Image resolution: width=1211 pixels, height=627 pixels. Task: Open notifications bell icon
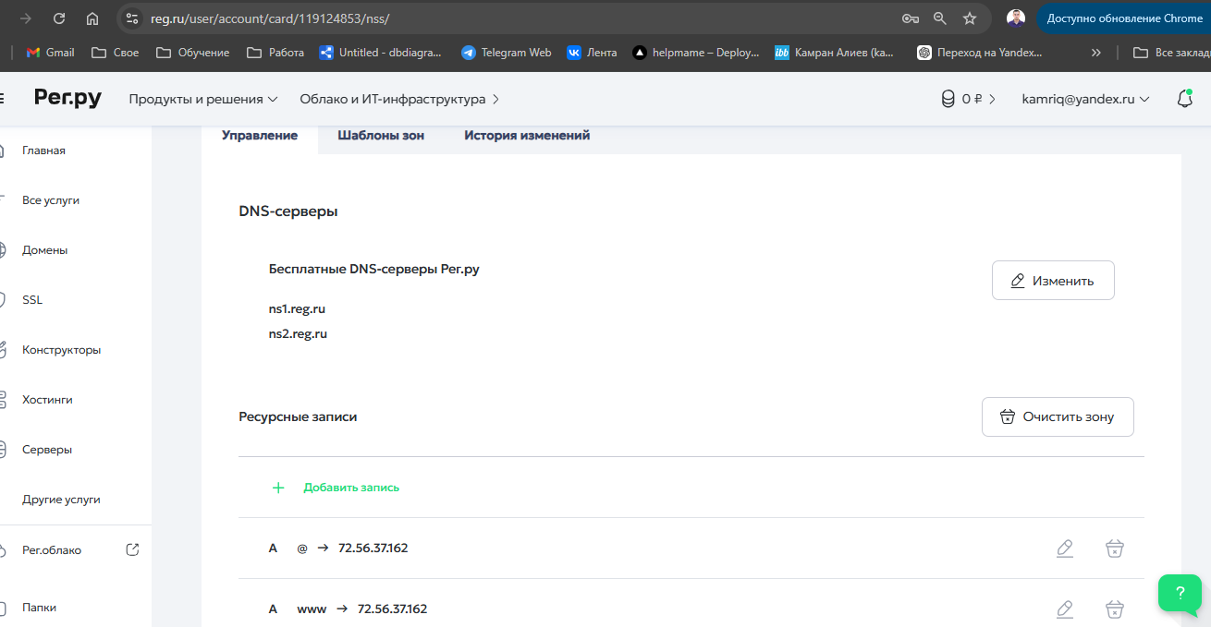pos(1184,99)
